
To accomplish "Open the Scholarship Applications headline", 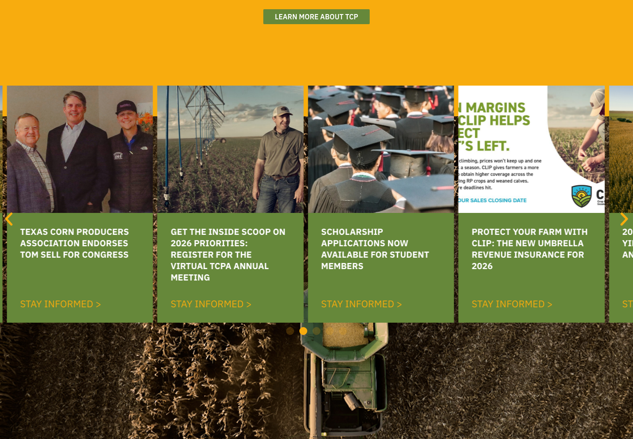I will click(x=375, y=249).
